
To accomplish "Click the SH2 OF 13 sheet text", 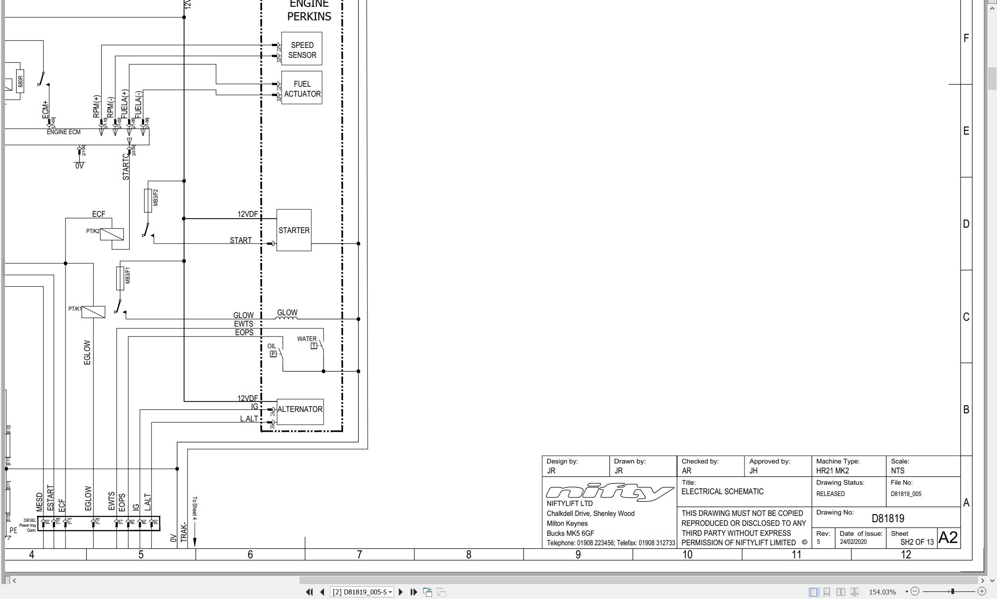I will point(917,542).
